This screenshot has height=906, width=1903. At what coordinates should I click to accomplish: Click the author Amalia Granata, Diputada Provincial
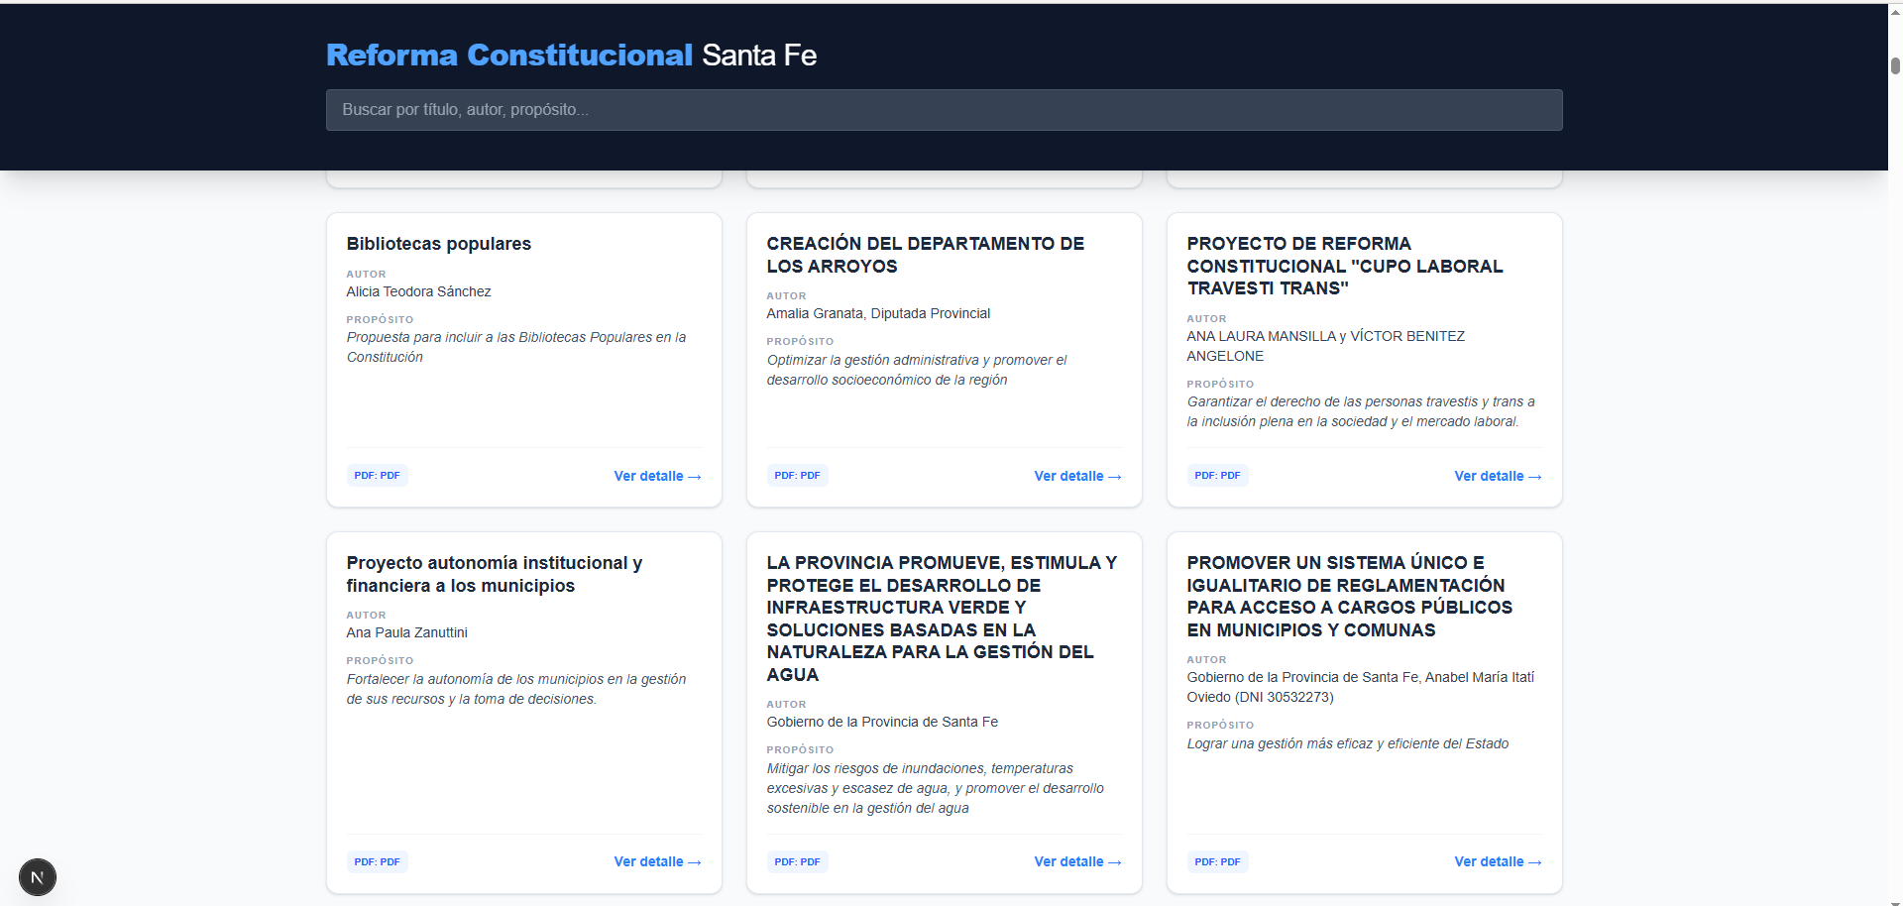pos(878,313)
